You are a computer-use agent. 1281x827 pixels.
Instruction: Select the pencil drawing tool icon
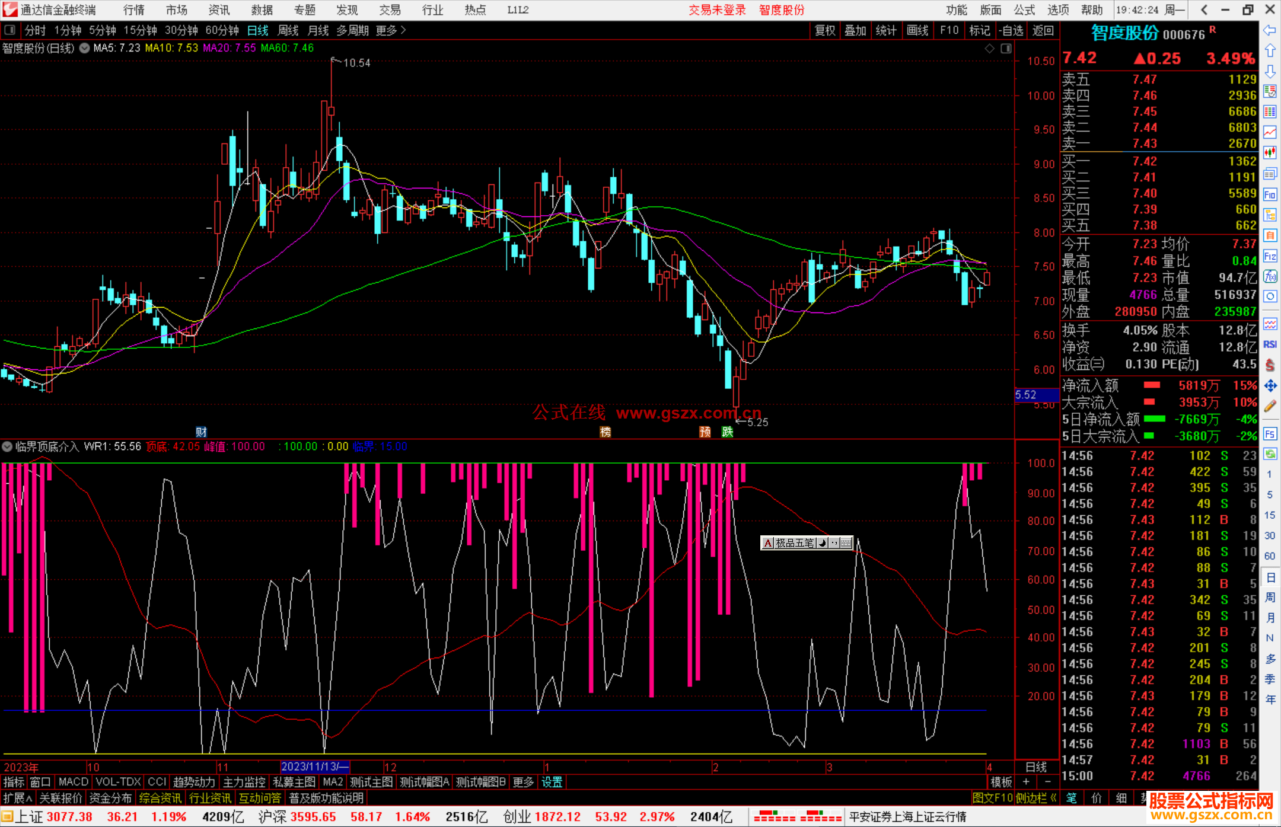1270,407
